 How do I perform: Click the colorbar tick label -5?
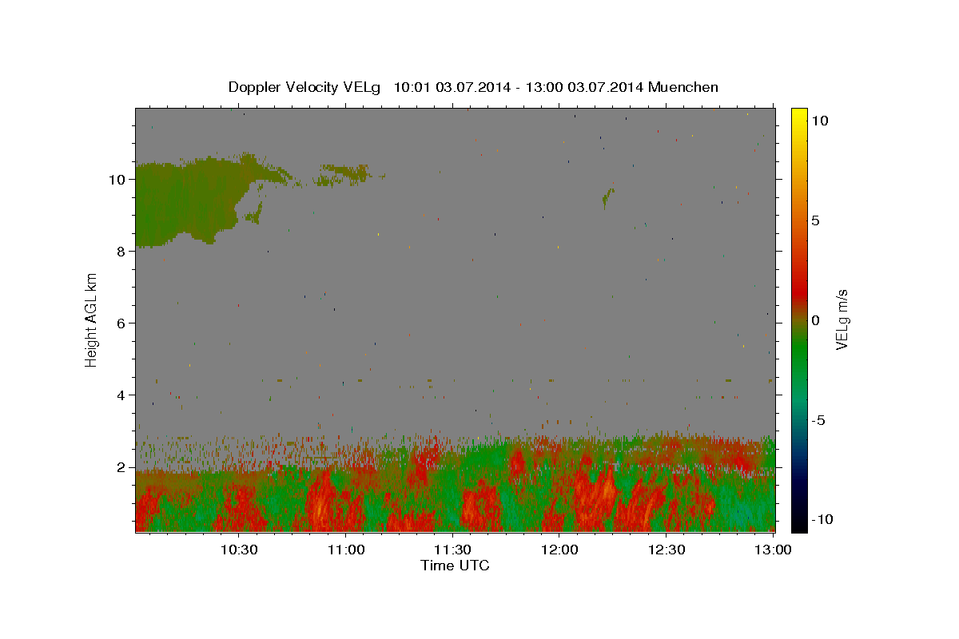(x=818, y=419)
